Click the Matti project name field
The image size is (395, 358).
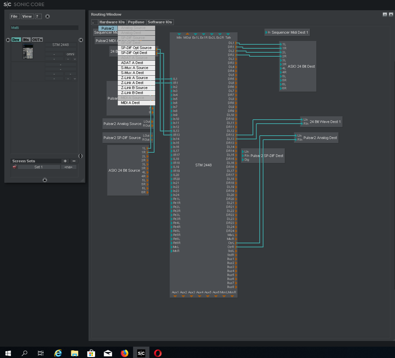pos(44,28)
